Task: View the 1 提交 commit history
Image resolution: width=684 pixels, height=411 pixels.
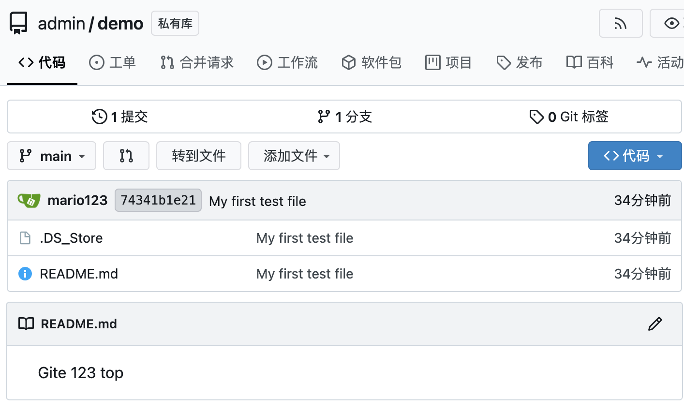Action: pyautogui.click(x=120, y=117)
